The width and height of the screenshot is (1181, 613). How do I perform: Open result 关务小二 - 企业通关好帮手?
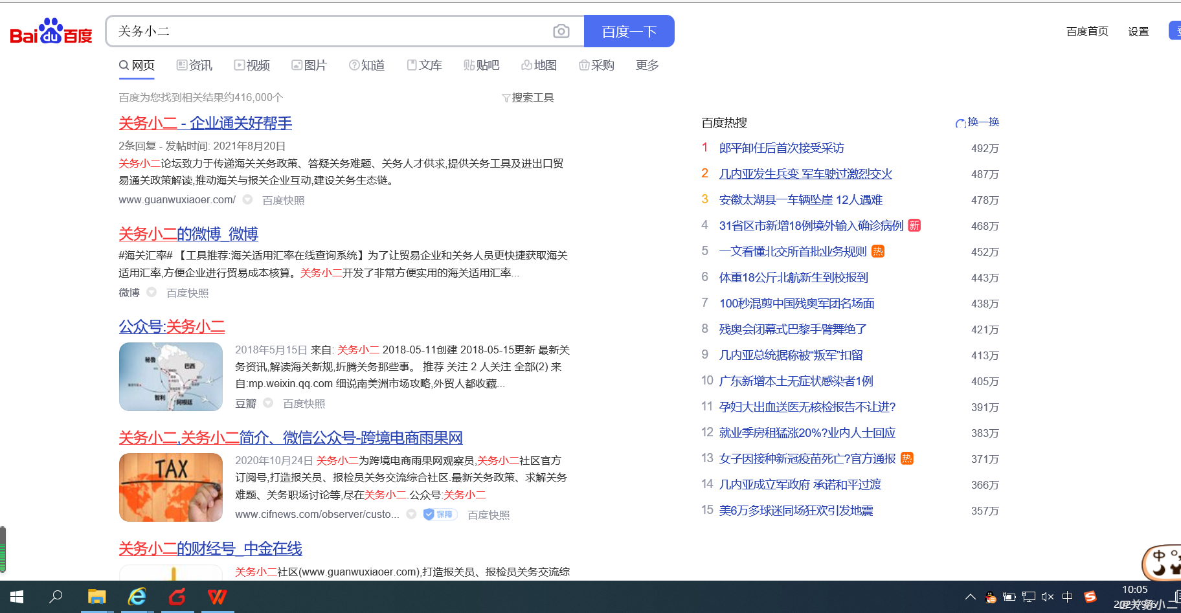click(x=205, y=123)
